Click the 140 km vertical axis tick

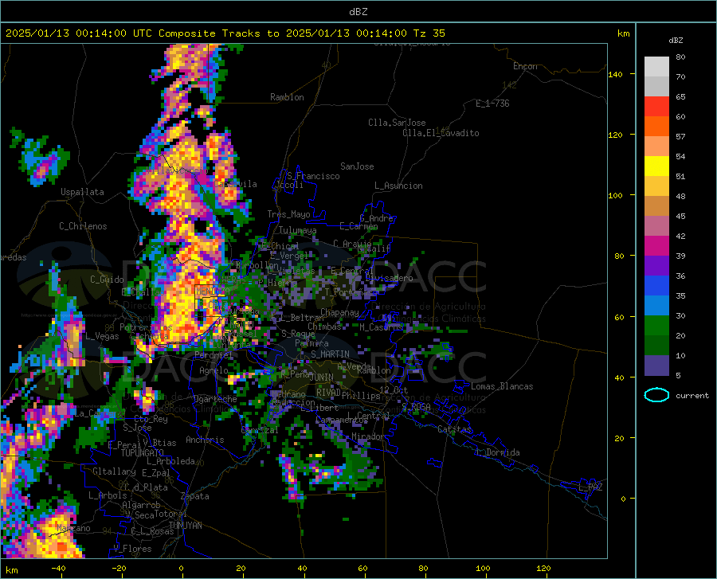coord(615,74)
